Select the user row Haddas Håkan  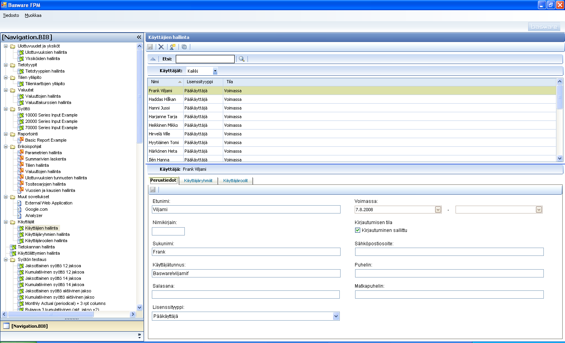click(x=352, y=99)
